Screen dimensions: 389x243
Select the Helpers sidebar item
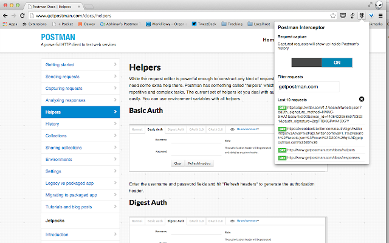point(80,112)
